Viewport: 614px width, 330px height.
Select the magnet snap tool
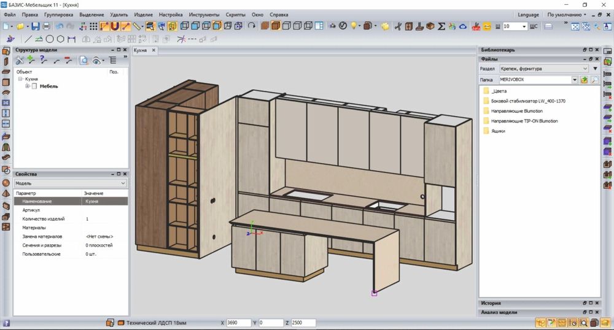tap(115, 26)
